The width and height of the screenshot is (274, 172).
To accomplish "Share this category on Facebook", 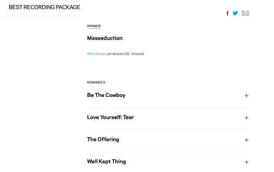I will [227, 13].
